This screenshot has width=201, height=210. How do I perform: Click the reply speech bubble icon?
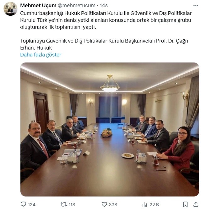(x=24, y=204)
